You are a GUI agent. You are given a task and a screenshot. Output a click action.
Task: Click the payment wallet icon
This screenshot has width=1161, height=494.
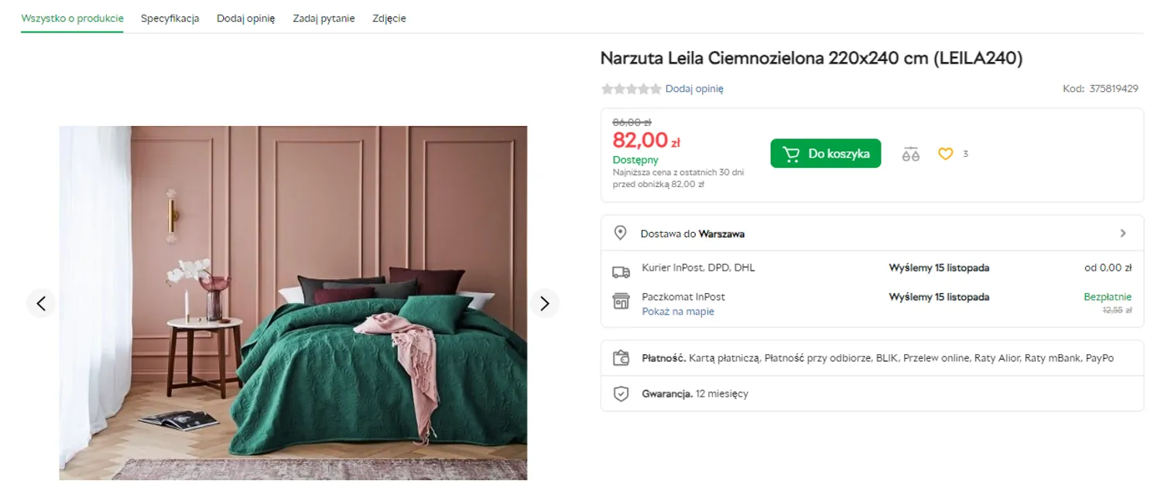pyautogui.click(x=621, y=358)
